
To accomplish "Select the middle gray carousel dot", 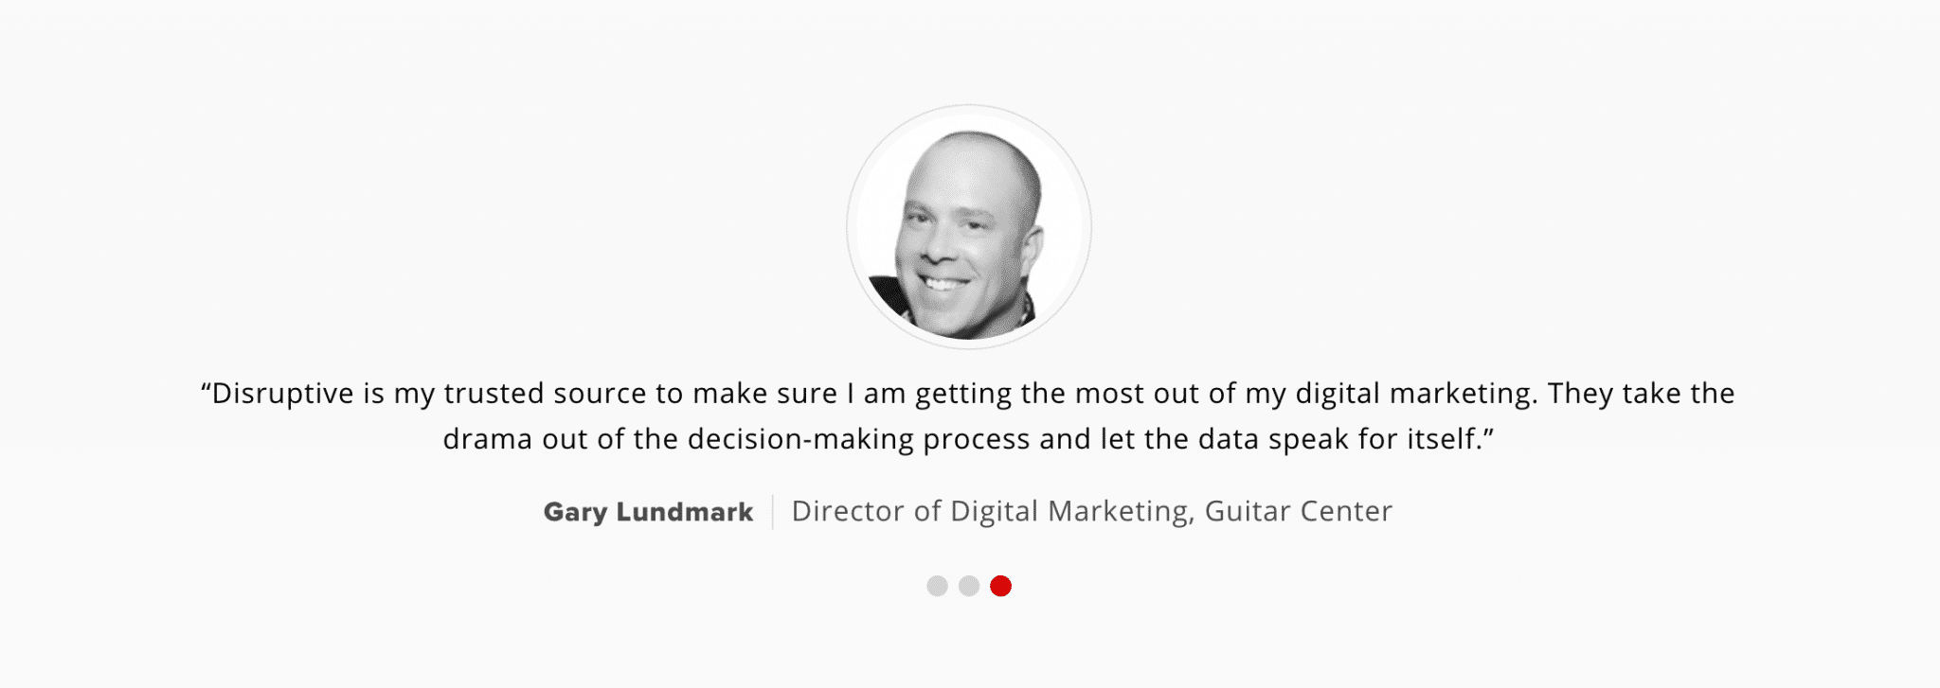I will point(968,586).
